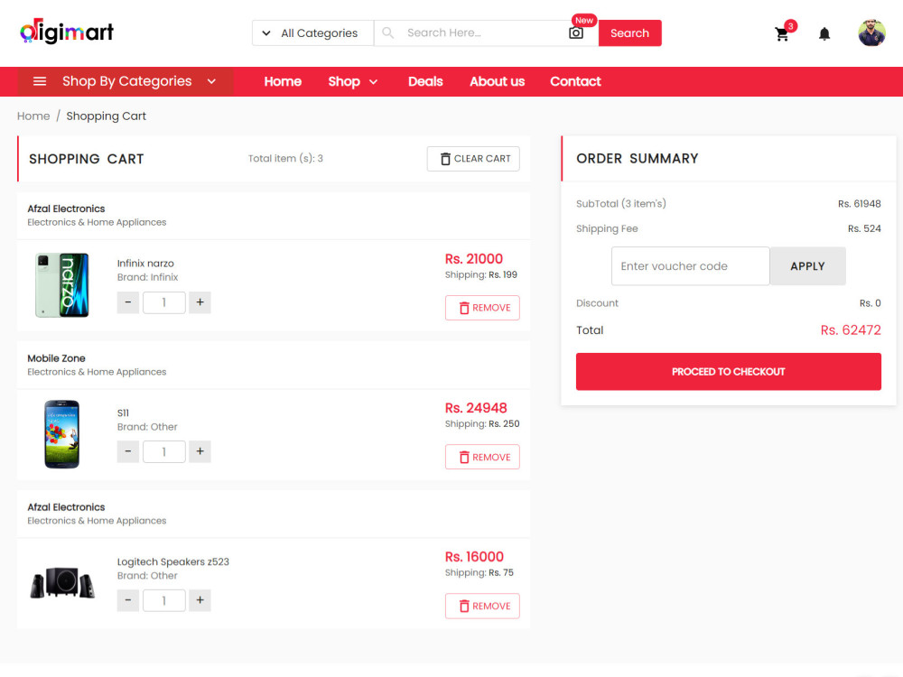Open the All Categories dropdown

[x=312, y=32]
